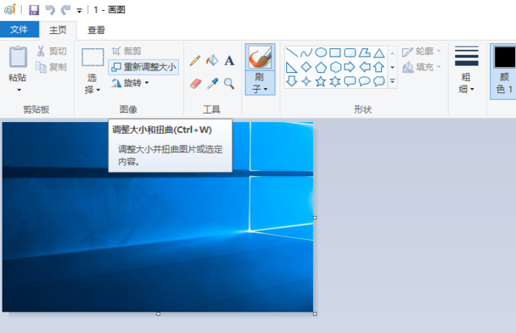Open the 填充 fill dropdown
This screenshot has height=333, width=516.
point(422,67)
